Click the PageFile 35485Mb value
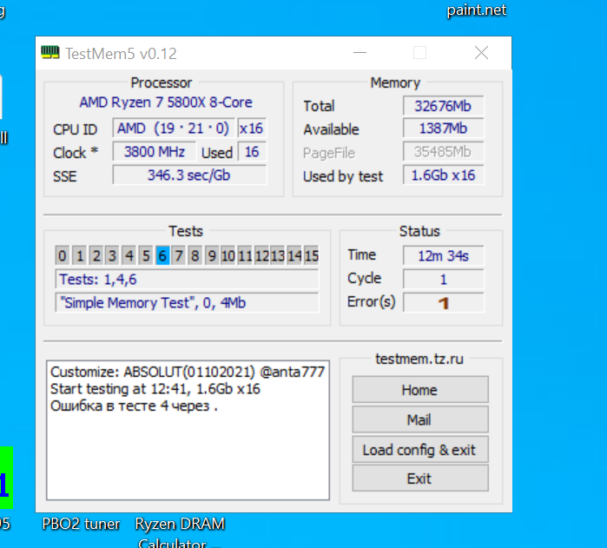This screenshot has width=607, height=548. point(443,151)
